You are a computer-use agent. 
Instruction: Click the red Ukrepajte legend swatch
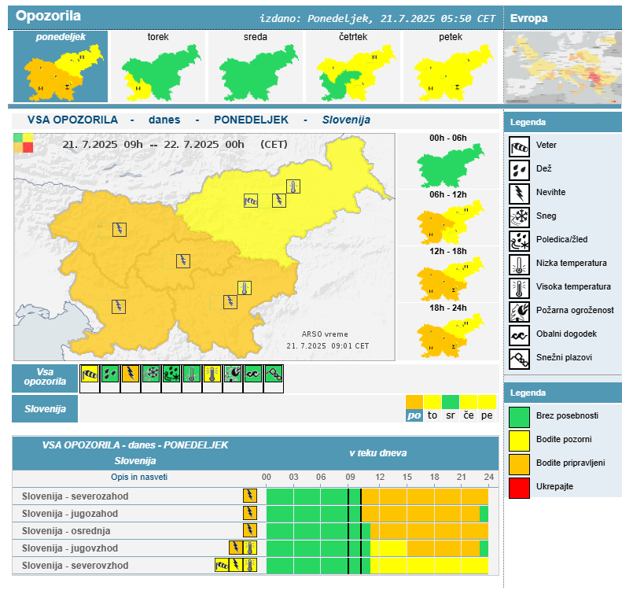(x=519, y=486)
